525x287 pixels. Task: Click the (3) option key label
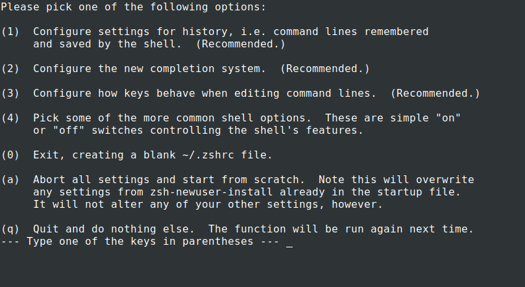[x=10, y=93]
